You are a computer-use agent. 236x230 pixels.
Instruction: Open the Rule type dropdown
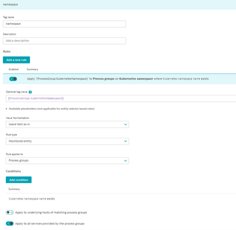[67, 141]
